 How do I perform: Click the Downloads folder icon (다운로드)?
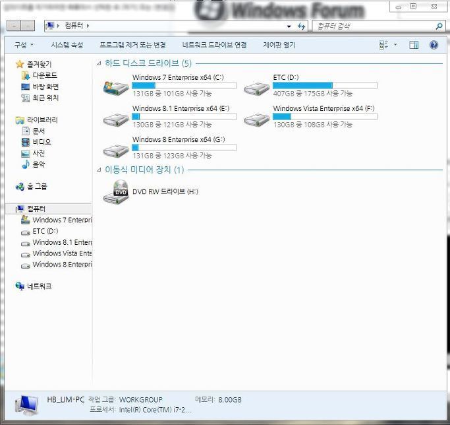point(26,75)
